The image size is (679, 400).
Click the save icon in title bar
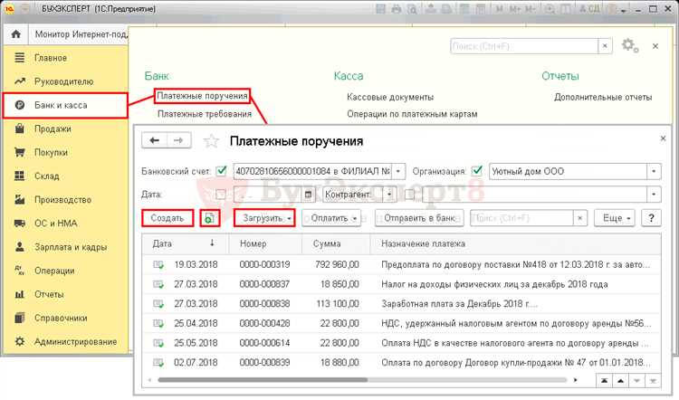[x=380, y=9]
